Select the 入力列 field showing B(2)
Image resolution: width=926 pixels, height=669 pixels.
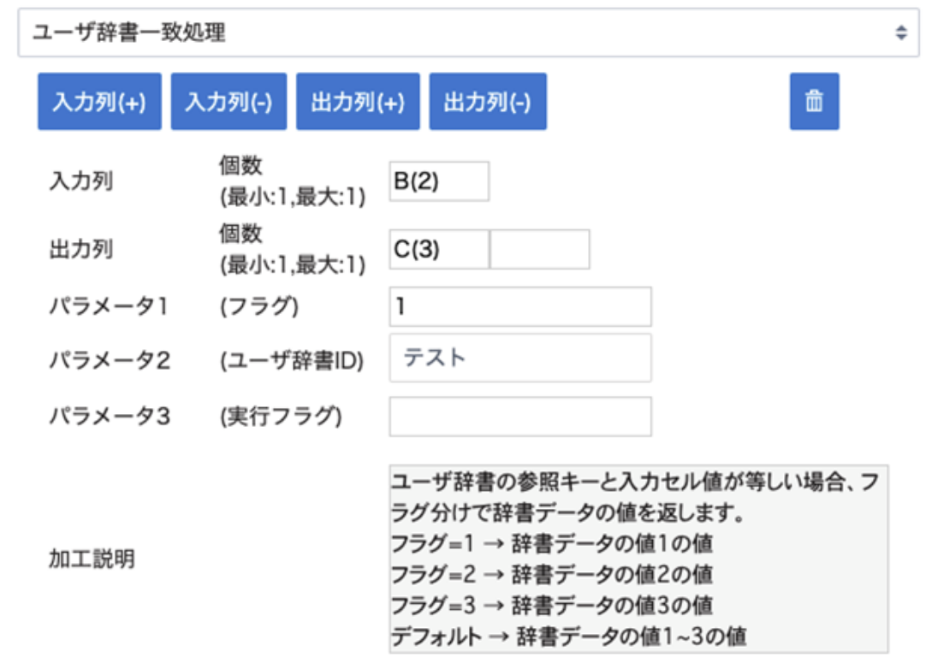(439, 181)
